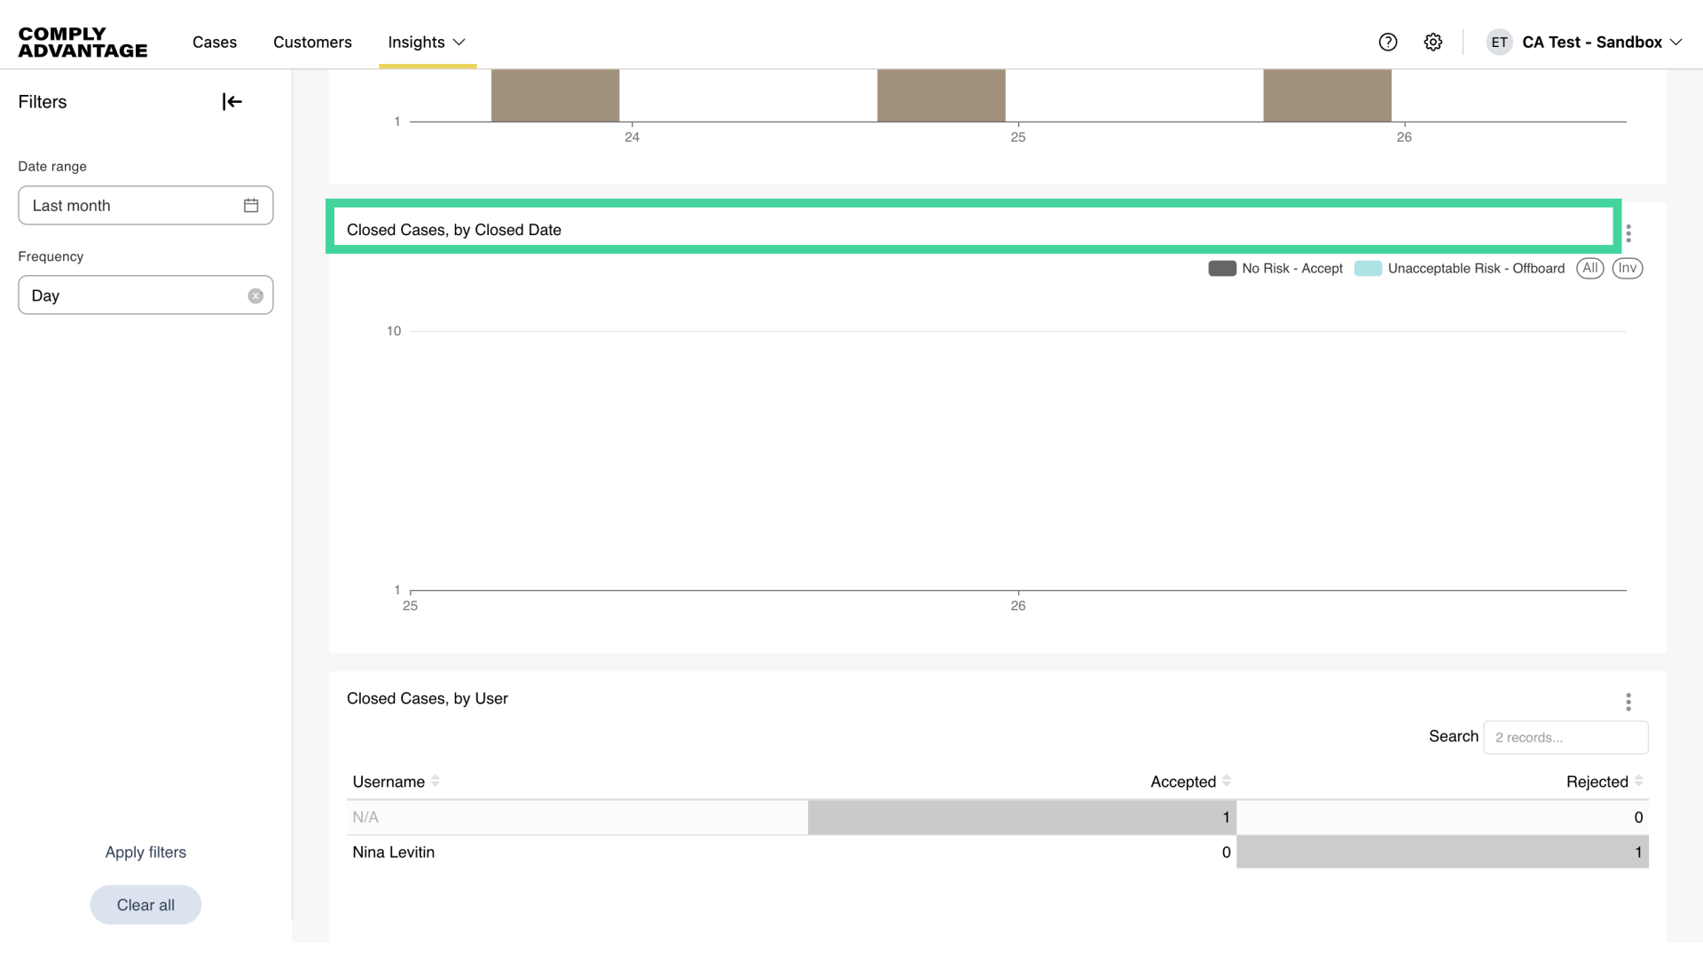Select All legend series button
The image size is (1703, 958).
(x=1589, y=268)
